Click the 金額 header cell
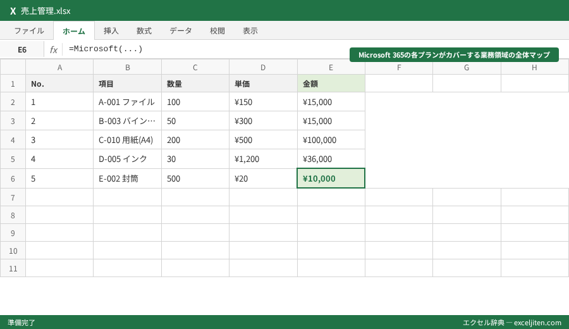This screenshot has height=329, width=569. coord(331,84)
